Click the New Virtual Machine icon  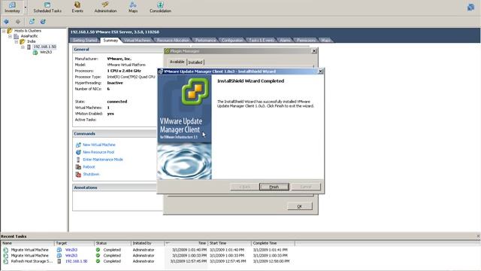coord(78,145)
